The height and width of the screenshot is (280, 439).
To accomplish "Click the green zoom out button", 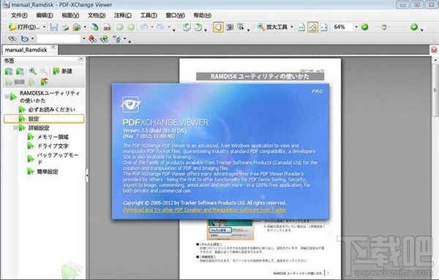I will (x=364, y=27).
